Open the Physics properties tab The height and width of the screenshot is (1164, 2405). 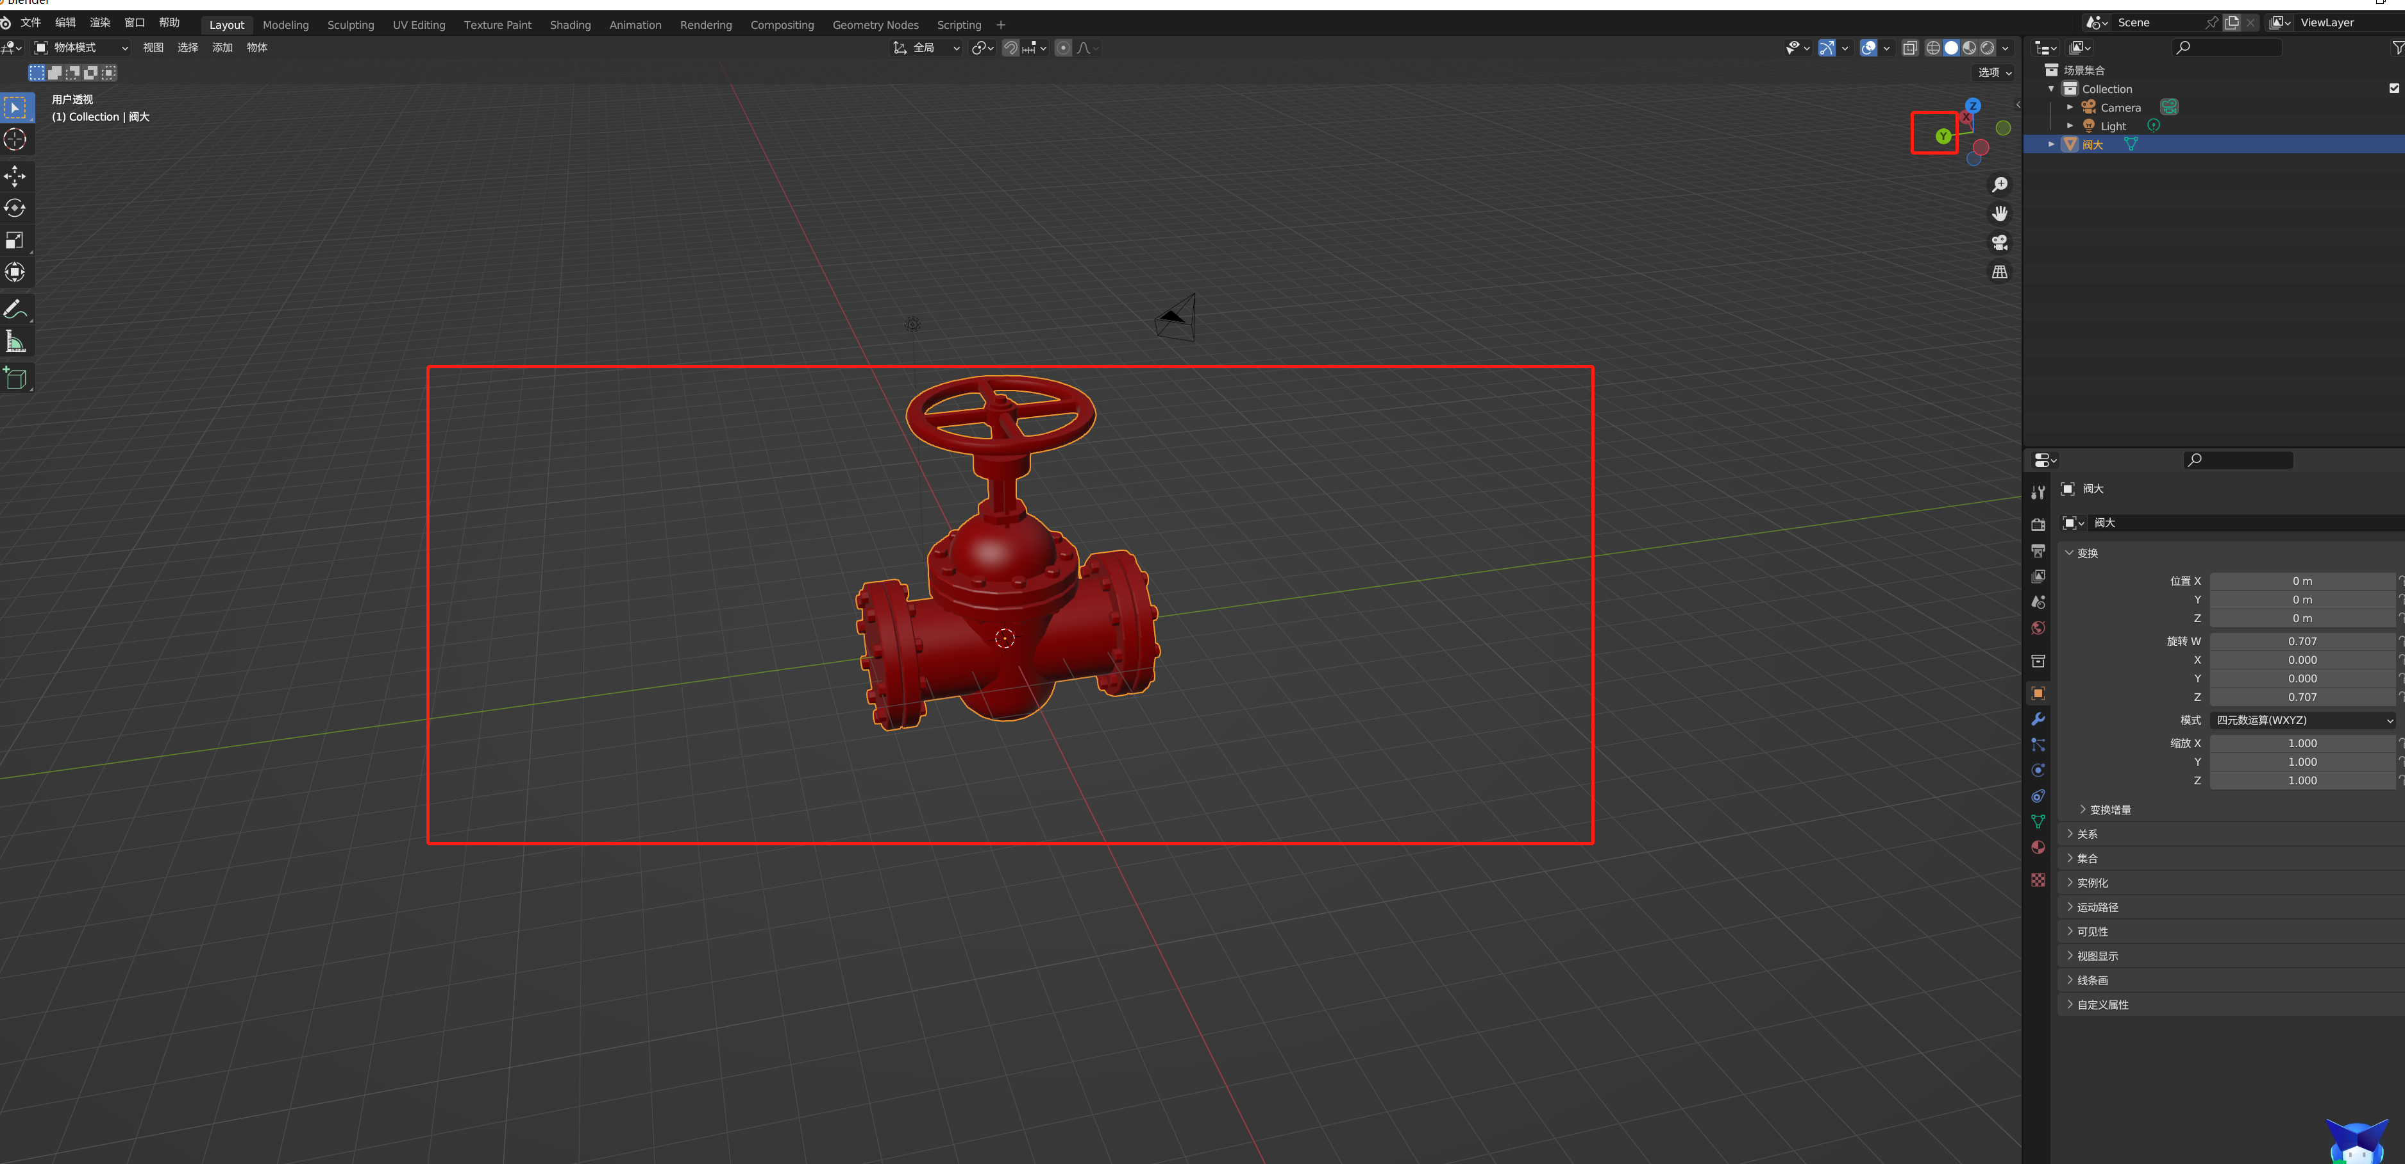coord(2038,771)
